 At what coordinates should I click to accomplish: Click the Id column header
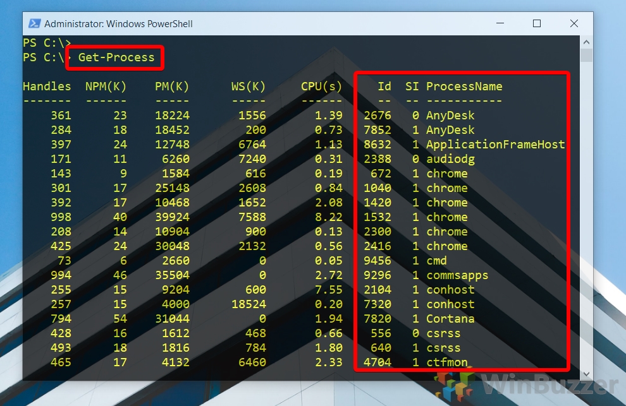[x=384, y=87]
